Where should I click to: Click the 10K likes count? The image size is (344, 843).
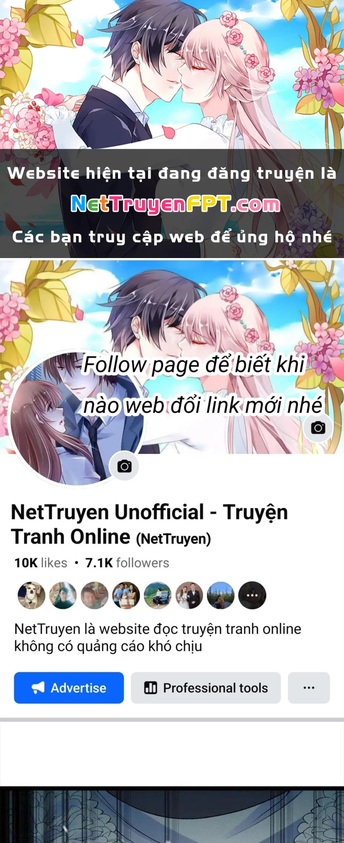41,562
